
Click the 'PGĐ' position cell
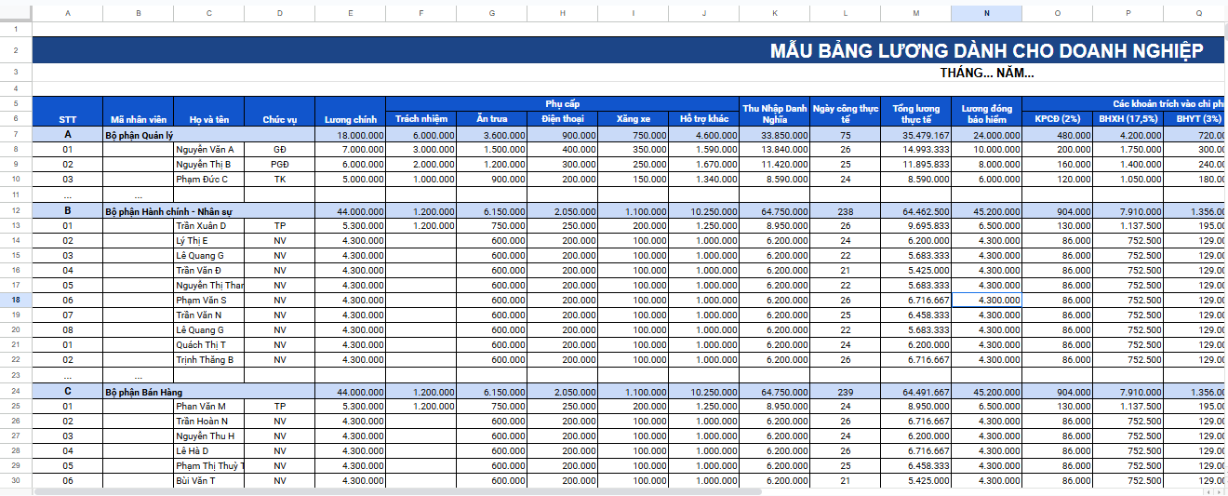pos(279,165)
